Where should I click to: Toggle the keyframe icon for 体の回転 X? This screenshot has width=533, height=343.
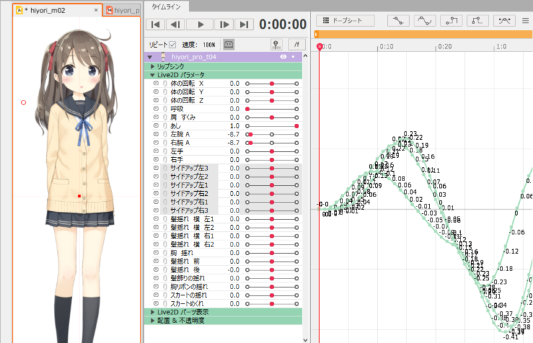pos(156,83)
